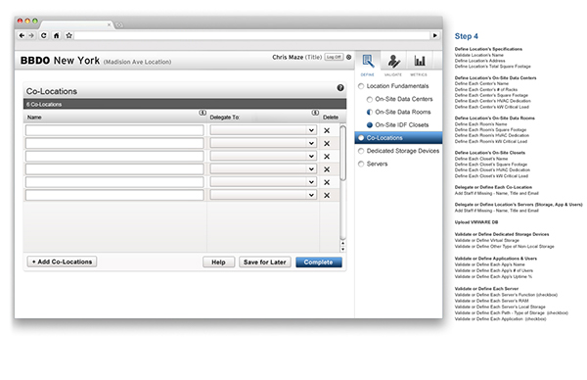The width and height of the screenshot is (587, 380).
Task: Select On-Site Data Rooms radio option
Action: click(x=370, y=112)
